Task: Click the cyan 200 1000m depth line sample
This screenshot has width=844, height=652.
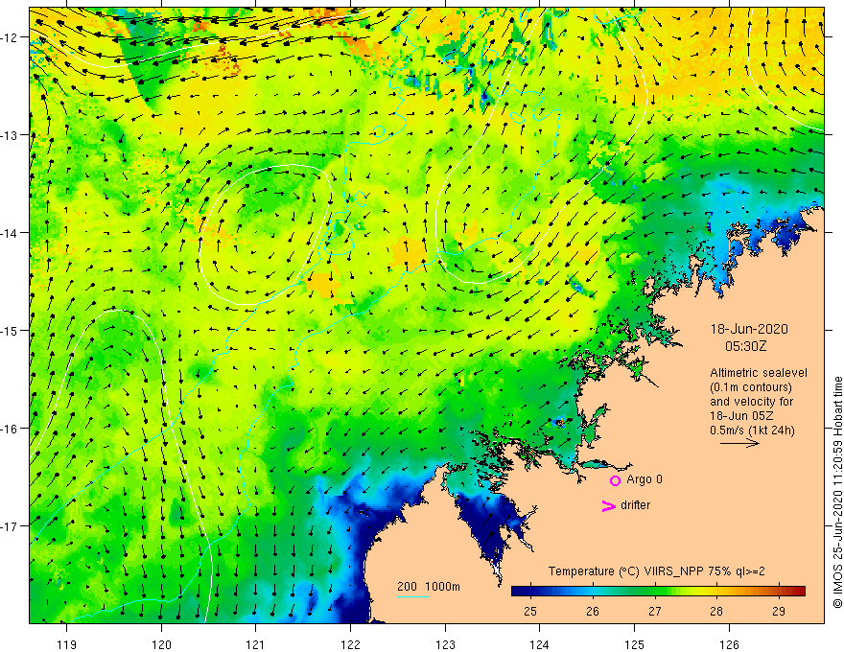Action: (413, 596)
